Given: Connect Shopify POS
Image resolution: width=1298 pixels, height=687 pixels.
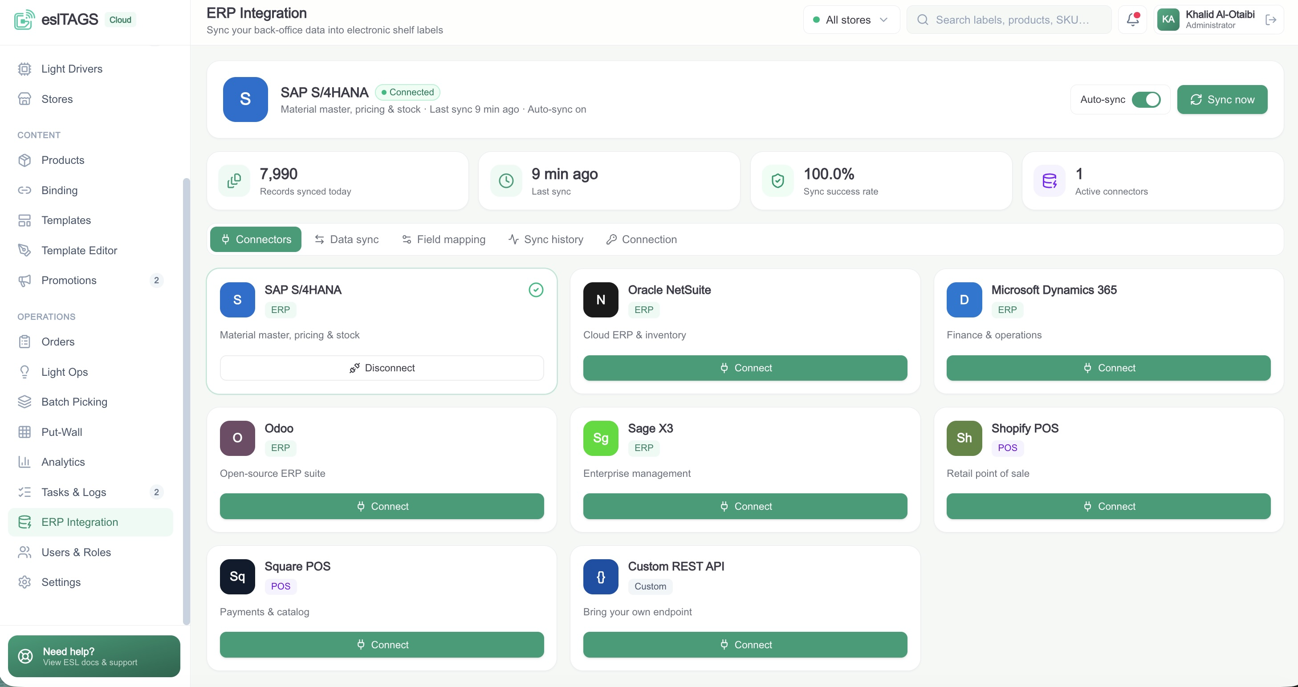Looking at the screenshot, I should 1109,507.
